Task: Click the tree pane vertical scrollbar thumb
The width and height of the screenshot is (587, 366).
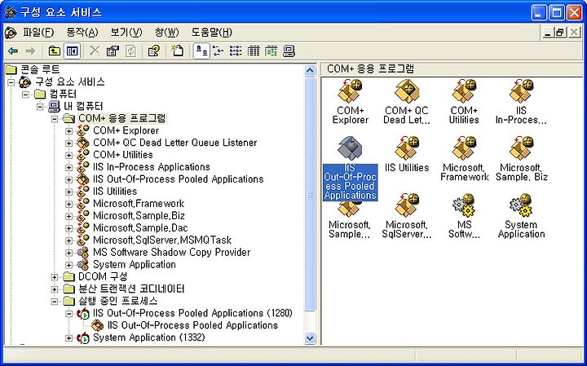Action: click(x=310, y=193)
